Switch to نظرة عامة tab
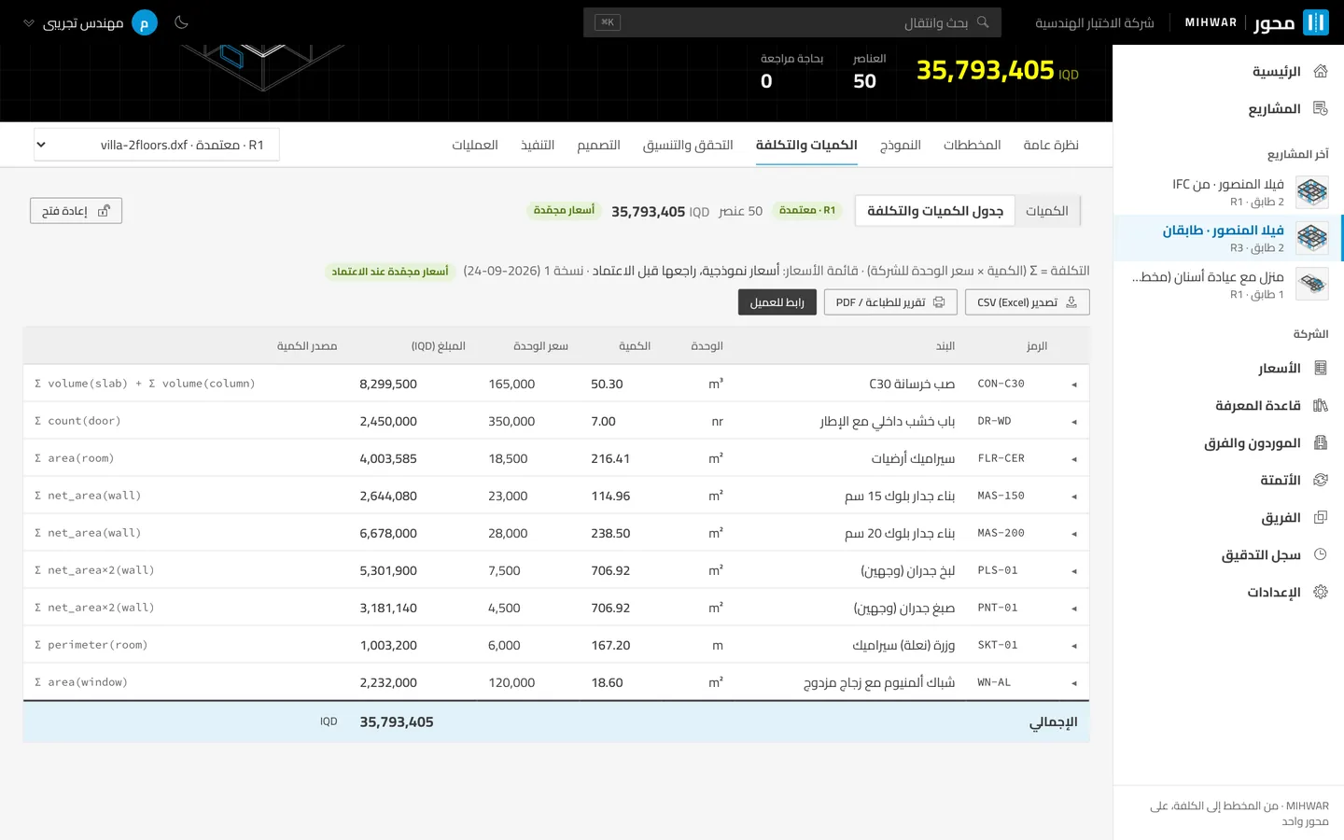The width and height of the screenshot is (1344, 840). 1051,145
